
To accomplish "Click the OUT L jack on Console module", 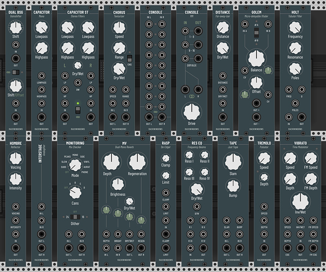I will point(149,117).
